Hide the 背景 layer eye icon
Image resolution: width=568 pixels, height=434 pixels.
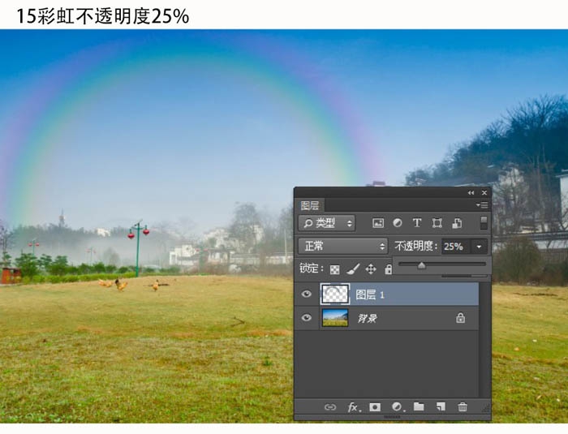coord(307,318)
